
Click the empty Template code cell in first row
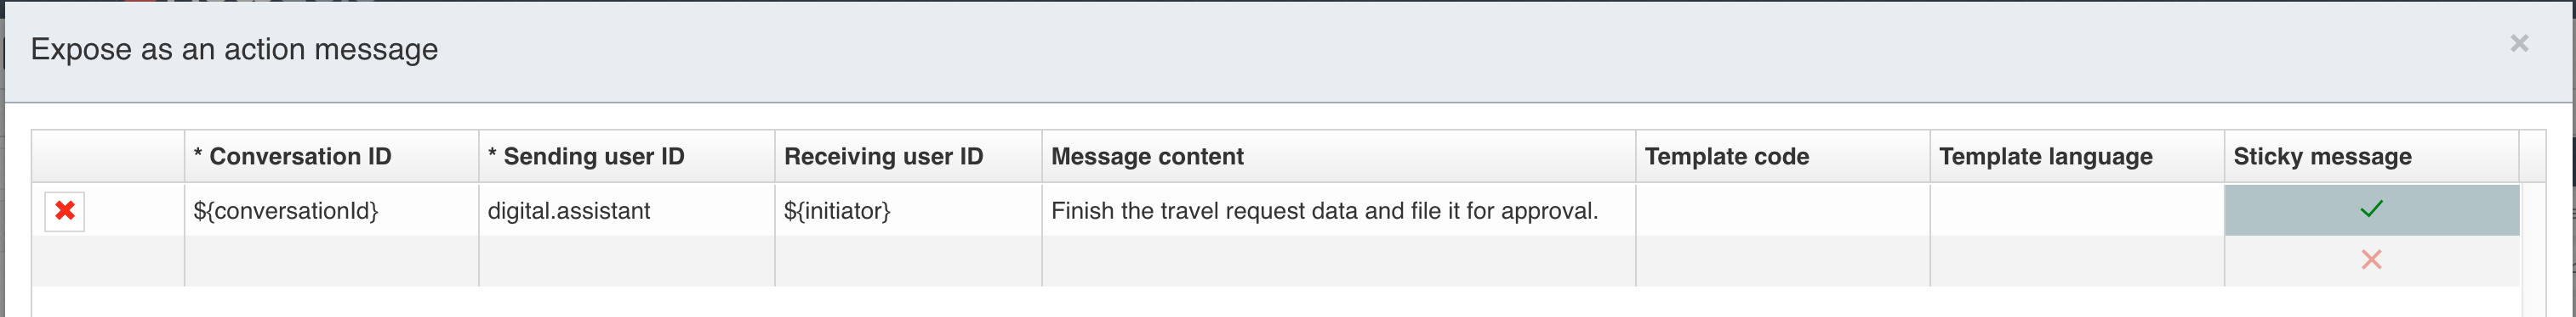click(x=1782, y=210)
